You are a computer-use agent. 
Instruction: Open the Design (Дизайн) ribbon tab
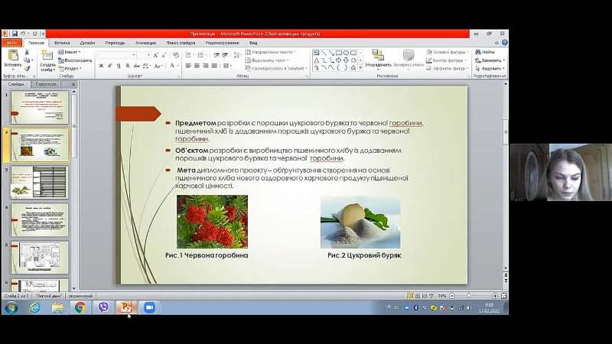(x=87, y=43)
